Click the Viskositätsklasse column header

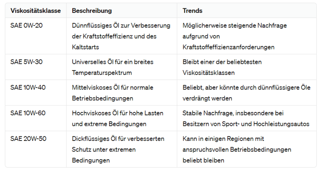tap(35, 11)
